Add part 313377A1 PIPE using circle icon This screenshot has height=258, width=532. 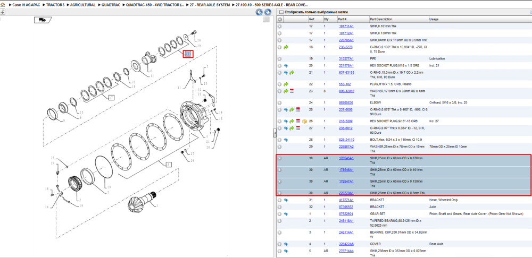point(280,58)
